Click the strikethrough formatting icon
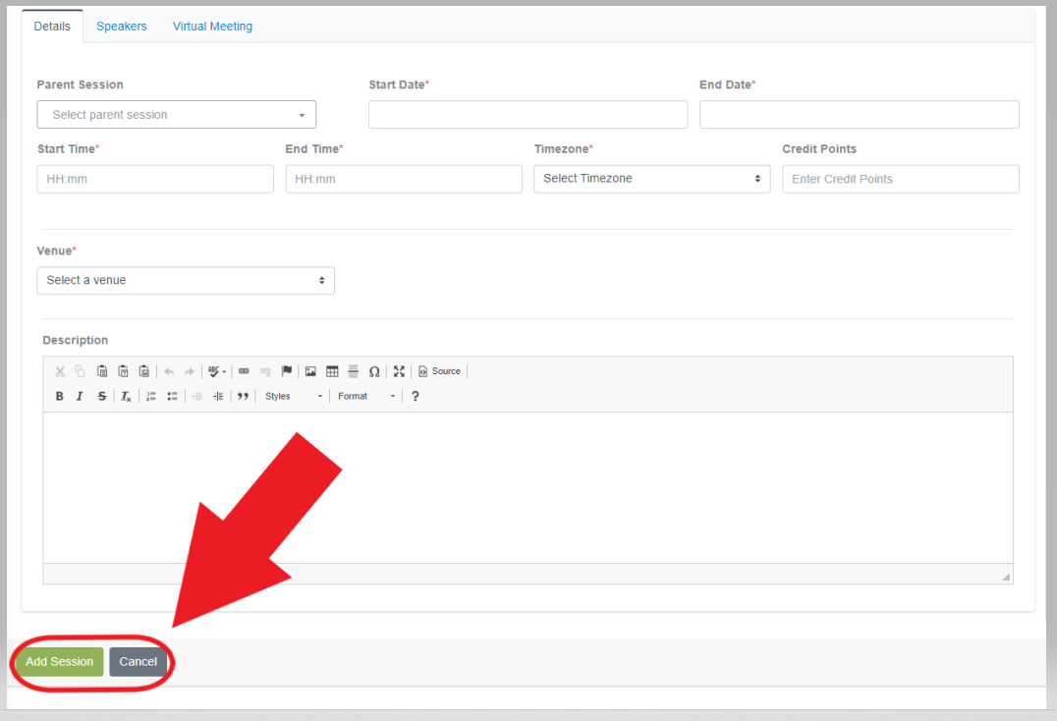 tap(101, 397)
